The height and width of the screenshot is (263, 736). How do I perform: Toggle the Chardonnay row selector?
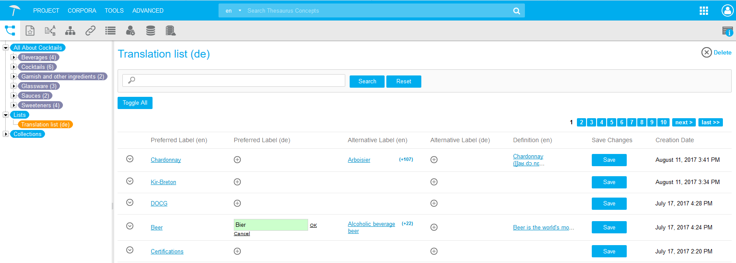(x=130, y=159)
